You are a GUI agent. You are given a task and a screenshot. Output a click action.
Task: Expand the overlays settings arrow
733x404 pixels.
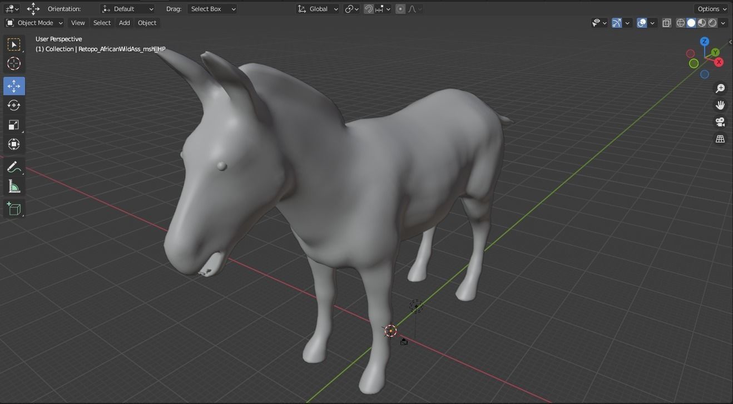[x=652, y=23]
